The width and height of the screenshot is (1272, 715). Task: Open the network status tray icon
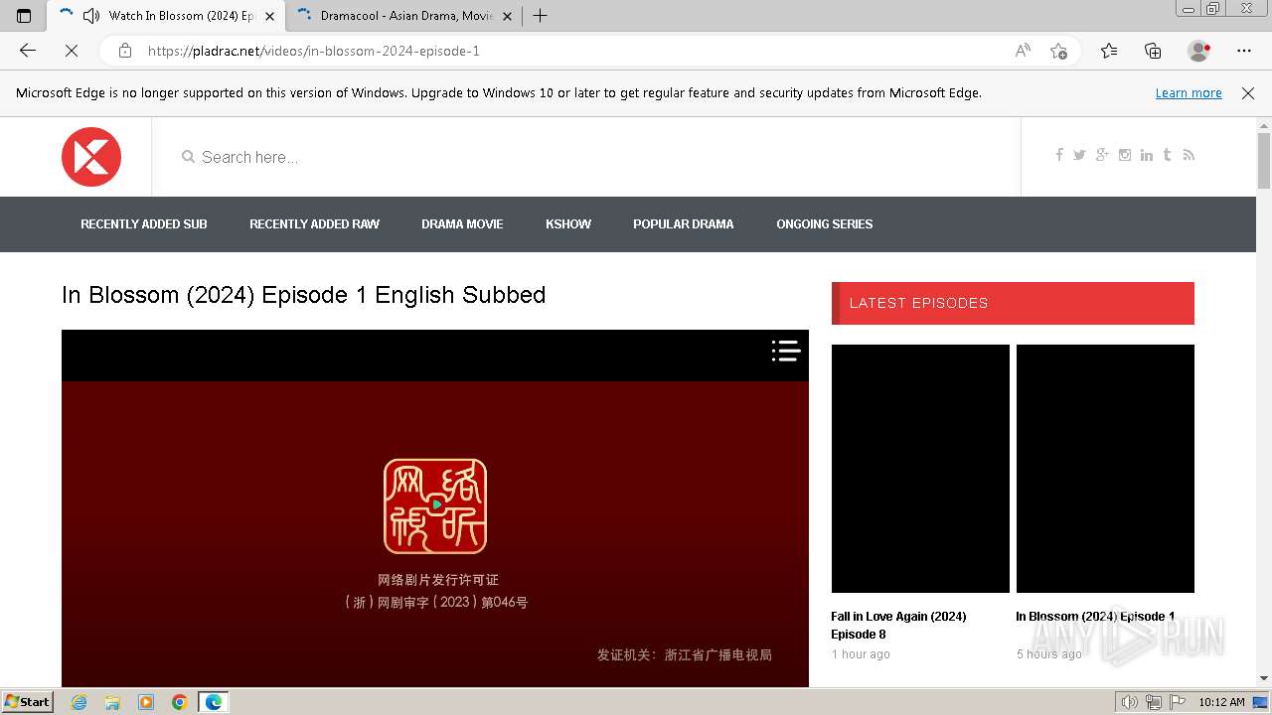pyautogui.click(x=1154, y=702)
